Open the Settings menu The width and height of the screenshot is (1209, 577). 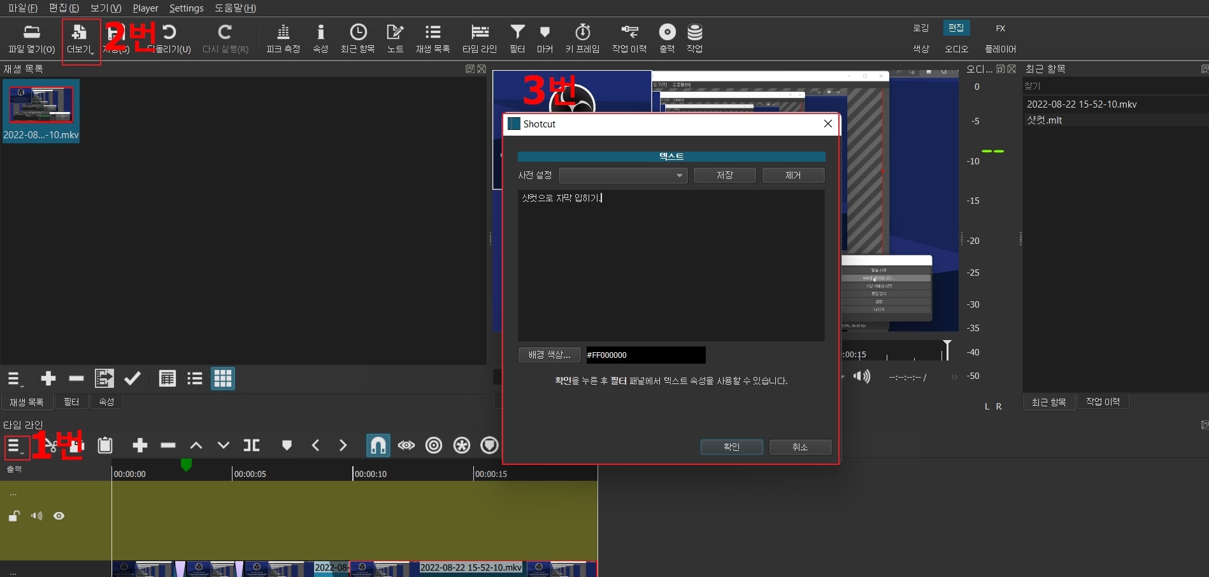click(x=187, y=8)
